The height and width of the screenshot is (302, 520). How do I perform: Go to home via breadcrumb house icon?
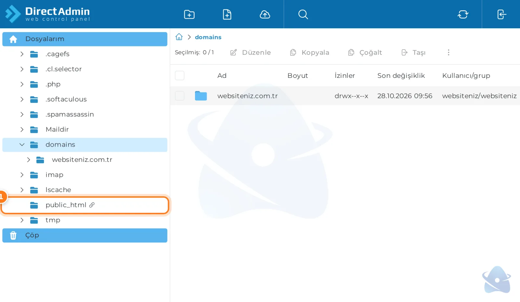tap(179, 37)
